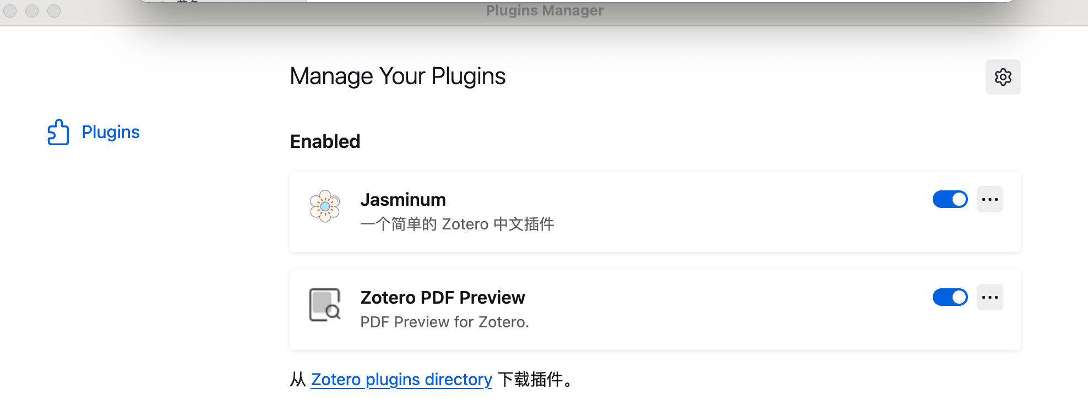Click 'PDF Preview for Zotero.' description
The image size is (1088, 406).
tap(444, 322)
